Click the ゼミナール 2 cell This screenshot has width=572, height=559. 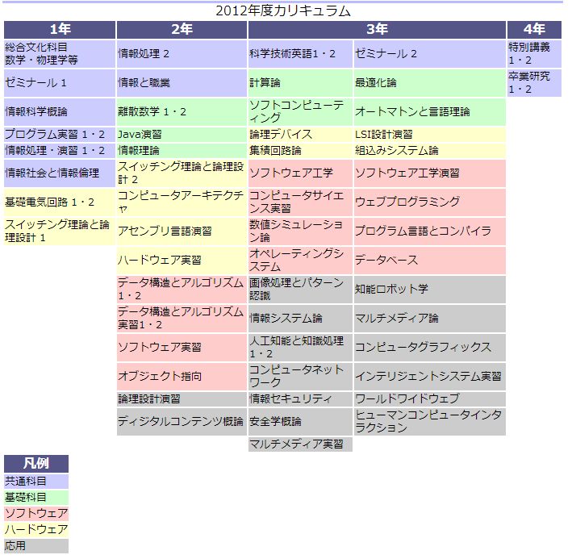coord(430,54)
